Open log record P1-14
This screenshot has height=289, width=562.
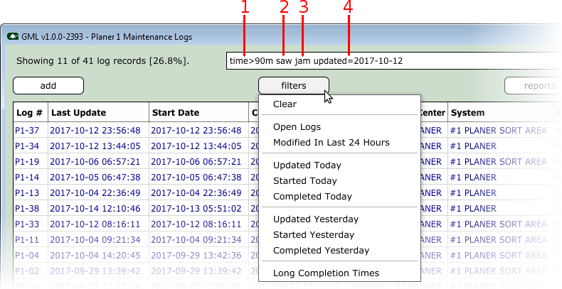27,178
